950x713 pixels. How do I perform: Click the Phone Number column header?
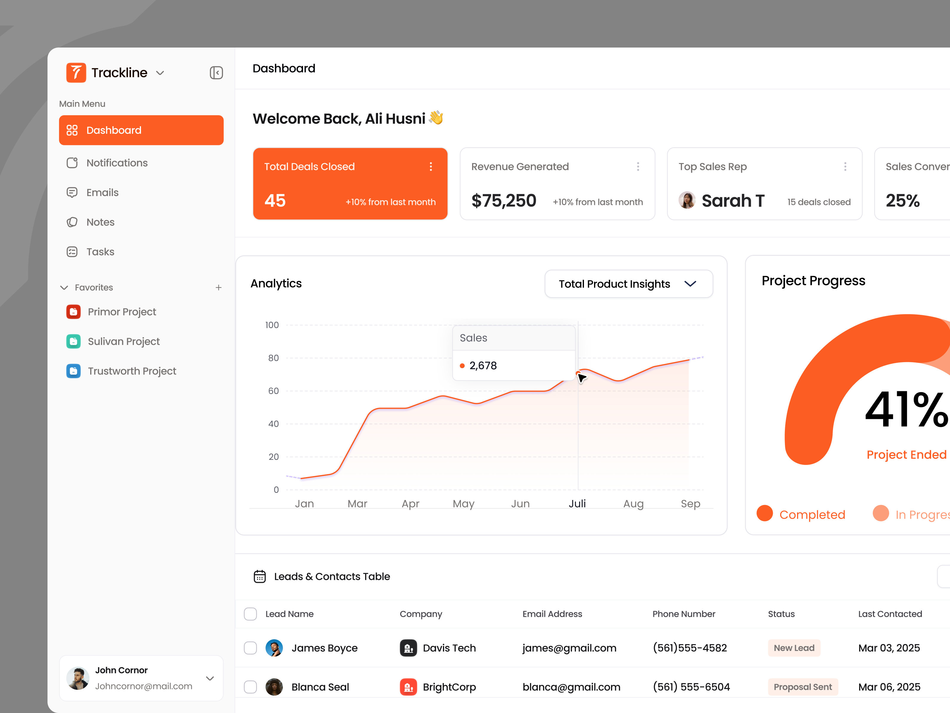[x=684, y=614]
